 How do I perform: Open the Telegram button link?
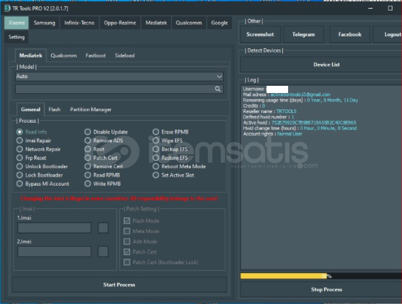[303, 35]
